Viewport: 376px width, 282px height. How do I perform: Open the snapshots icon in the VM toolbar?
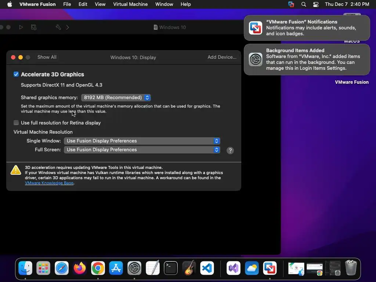pyautogui.click(x=33, y=27)
